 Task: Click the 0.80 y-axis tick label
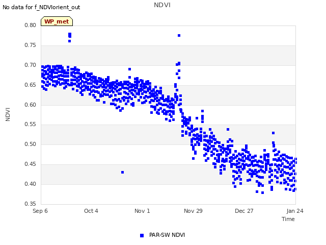[x=31, y=25]
